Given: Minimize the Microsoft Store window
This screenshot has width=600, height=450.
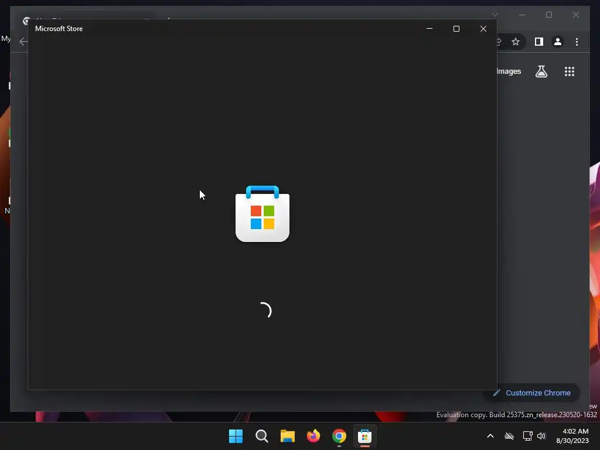Looking at the screenshot, I should pyautogui.click(x=429, y=29).
